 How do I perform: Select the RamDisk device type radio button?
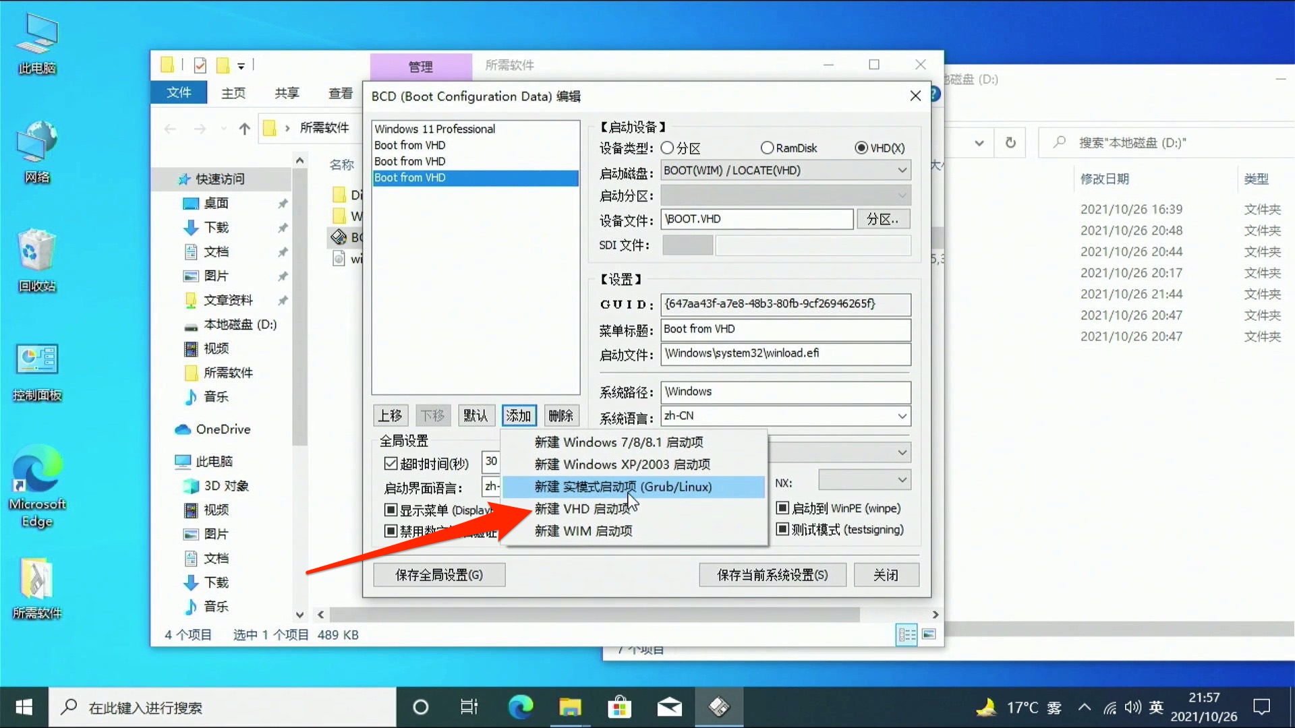766,148
